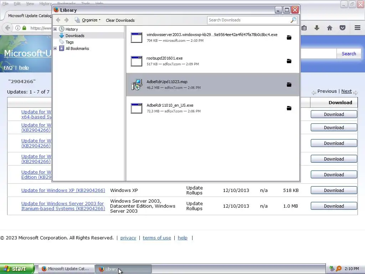This screenshot has width=365, height=274.
Task: Open containing folder for windowsserver2003 download
Action: pyautogui.click(x=289, y=37)
